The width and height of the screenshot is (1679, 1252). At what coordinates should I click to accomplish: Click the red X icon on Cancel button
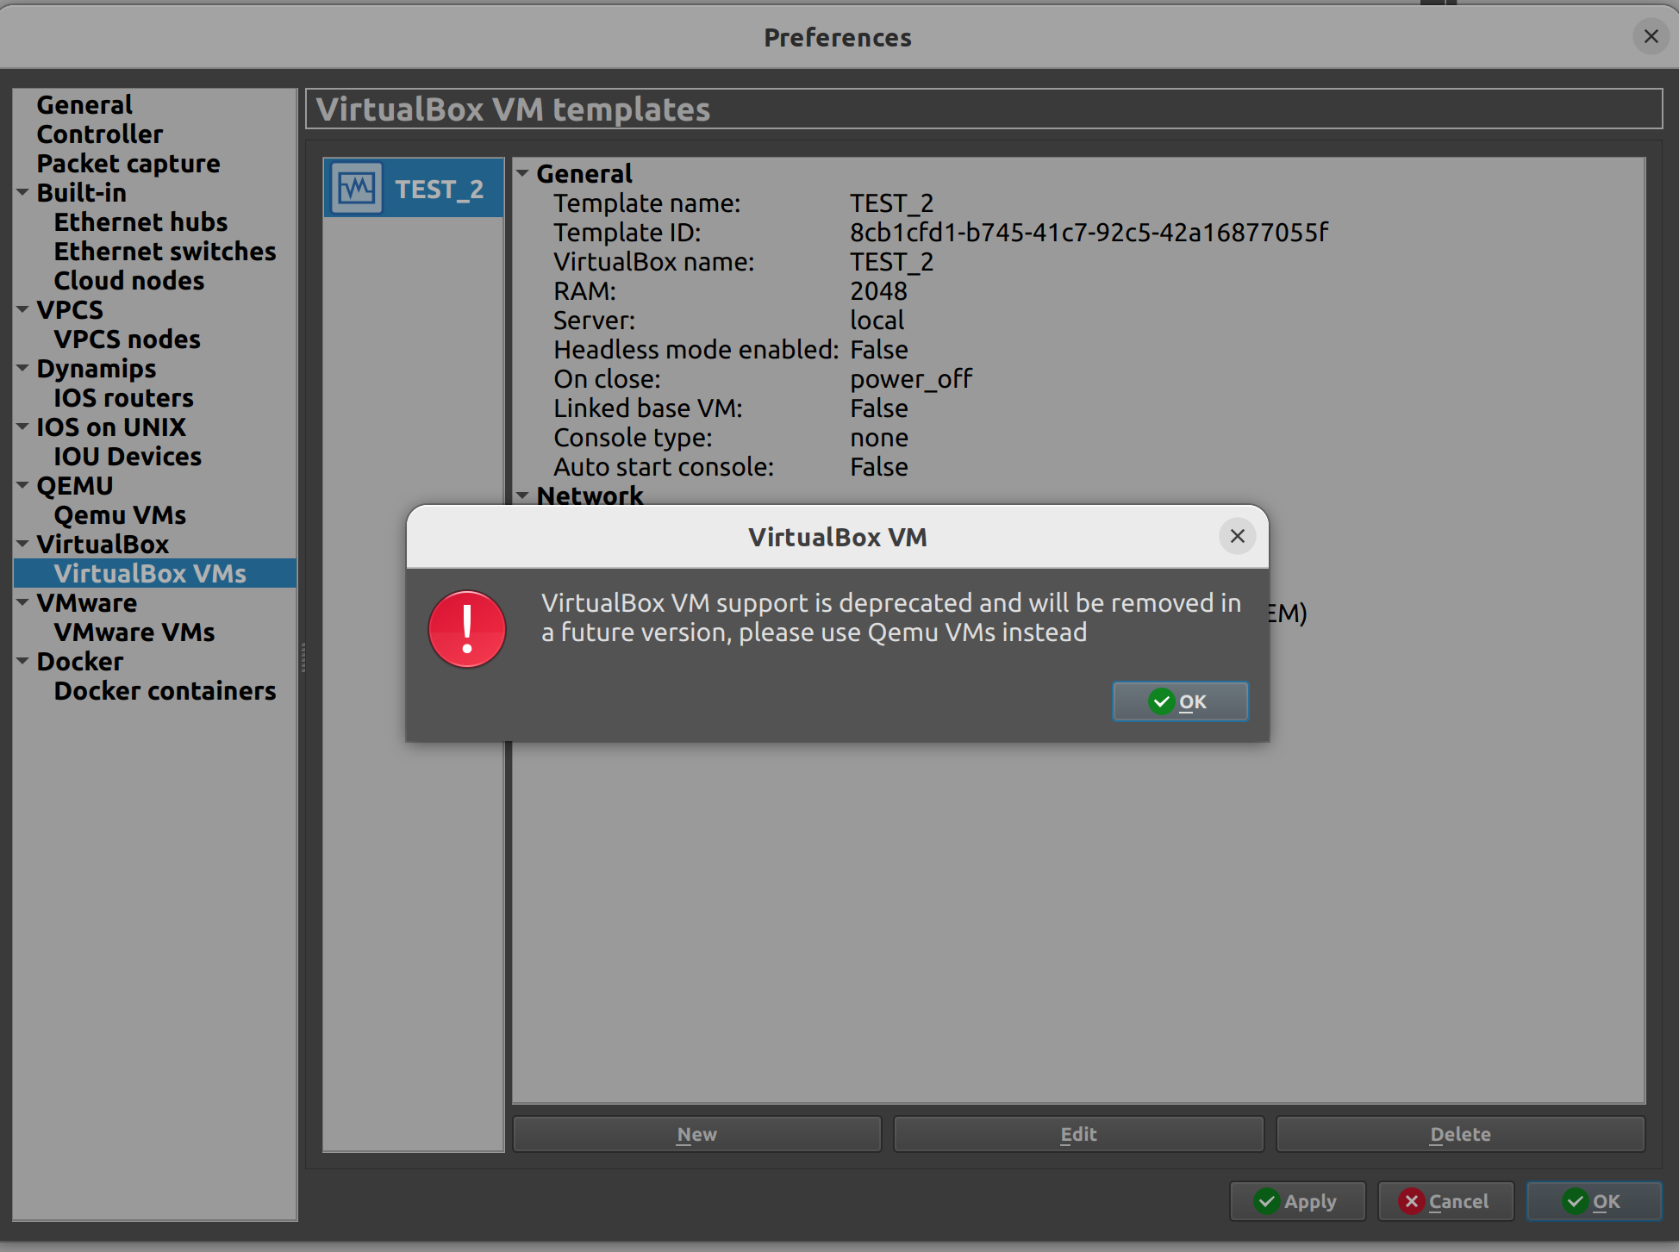1412,1201
